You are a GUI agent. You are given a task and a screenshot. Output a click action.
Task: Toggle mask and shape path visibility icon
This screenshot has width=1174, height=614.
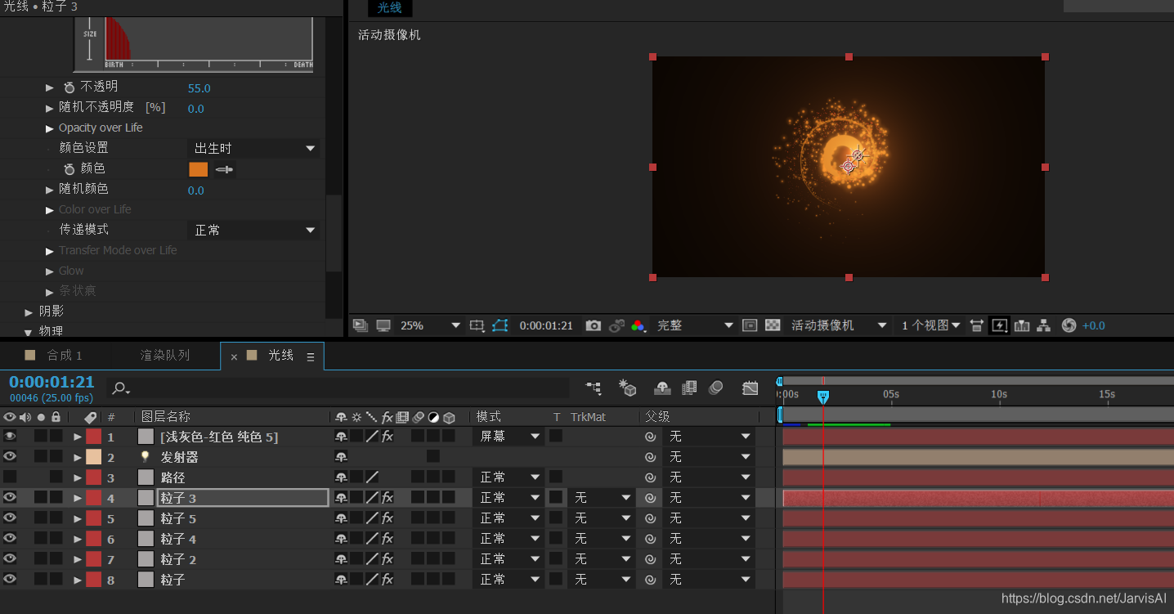click(x=500, y=325)
